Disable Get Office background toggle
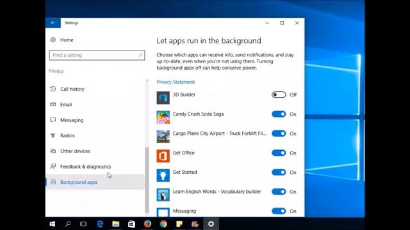The width and height of the screenshot is (410, 230). (279, 153)
